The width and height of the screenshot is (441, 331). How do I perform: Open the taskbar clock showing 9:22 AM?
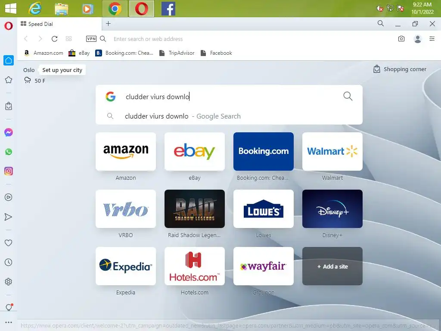click(x=422, y=8)
